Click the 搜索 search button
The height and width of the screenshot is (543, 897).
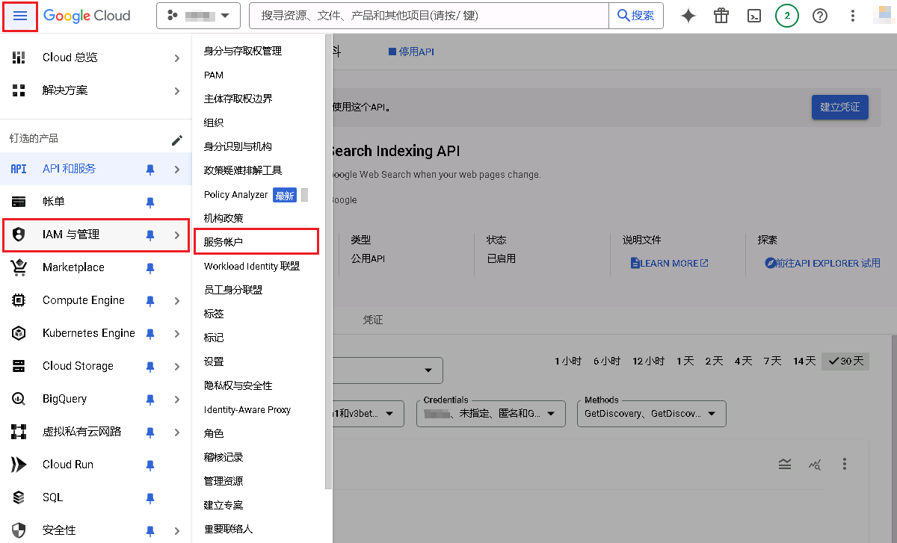pos(636,16)
